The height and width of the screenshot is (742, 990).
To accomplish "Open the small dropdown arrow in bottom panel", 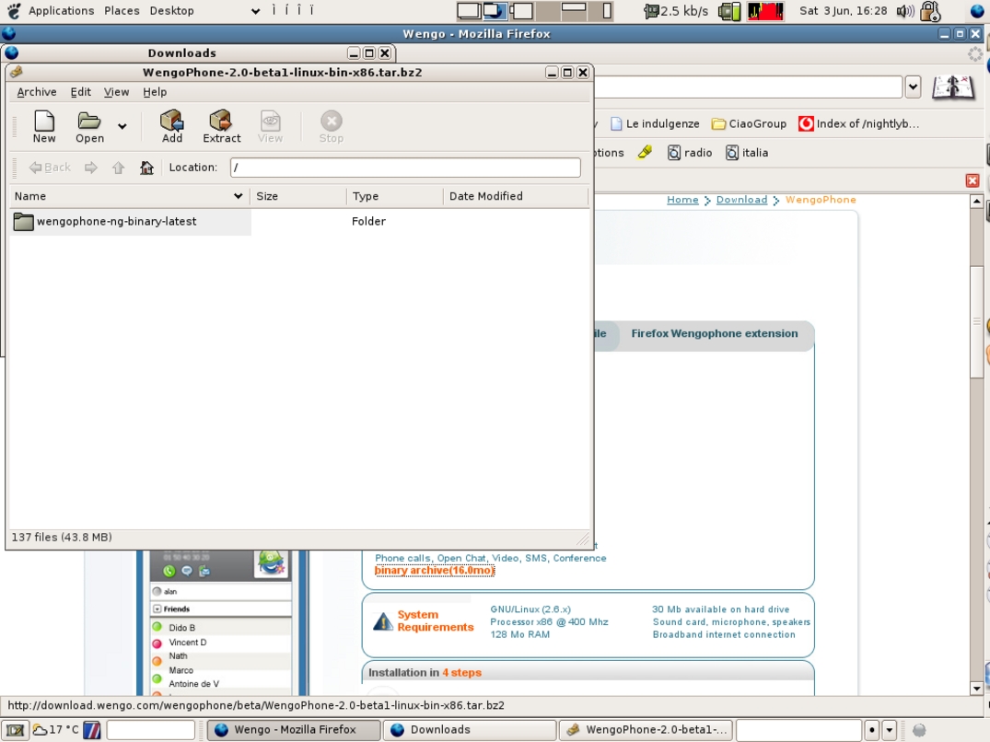I will point(889,730).
